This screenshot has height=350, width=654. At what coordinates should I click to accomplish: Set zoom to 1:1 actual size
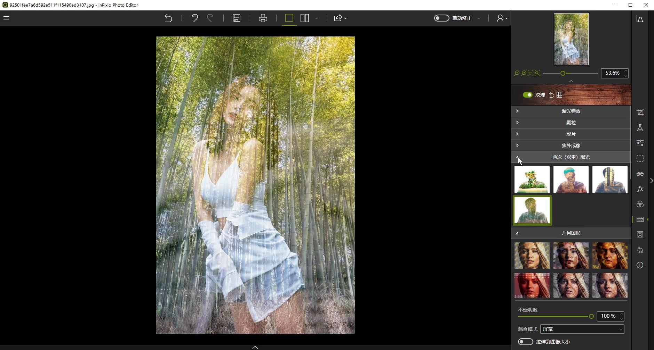531,73
